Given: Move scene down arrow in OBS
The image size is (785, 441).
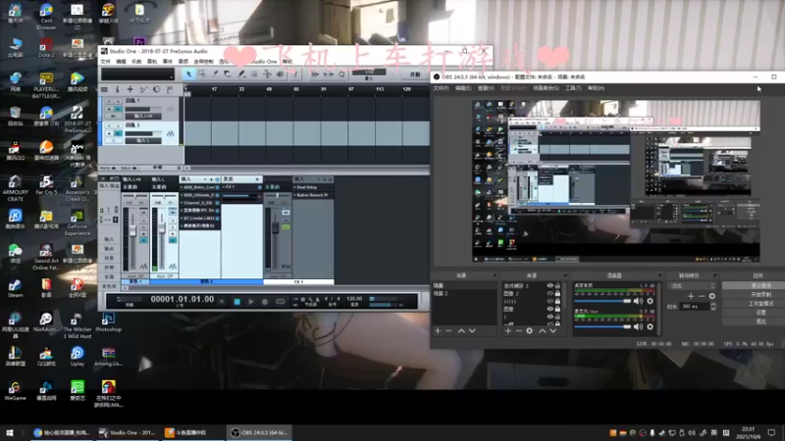Looking at the screenshot, I should coord(472,331).
